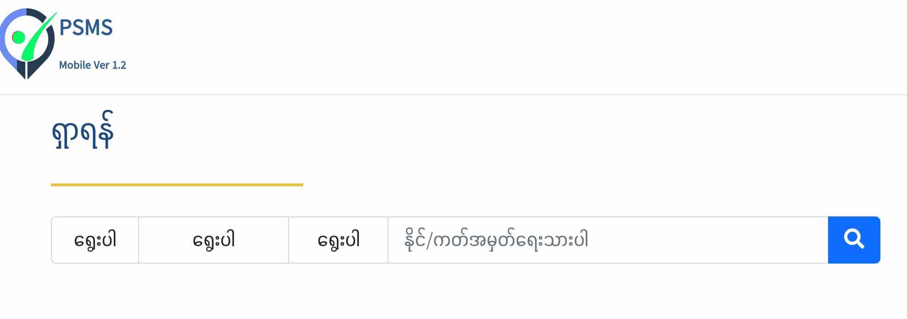This screenshot has height=319, width=907.
Task: Select the ရှာရန် heading
Action: 83,130
